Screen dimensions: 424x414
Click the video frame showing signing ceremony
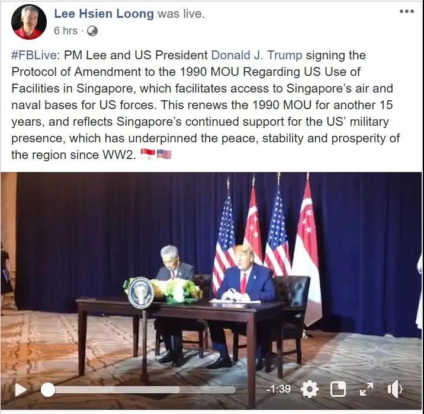click(x=211, y=276)
